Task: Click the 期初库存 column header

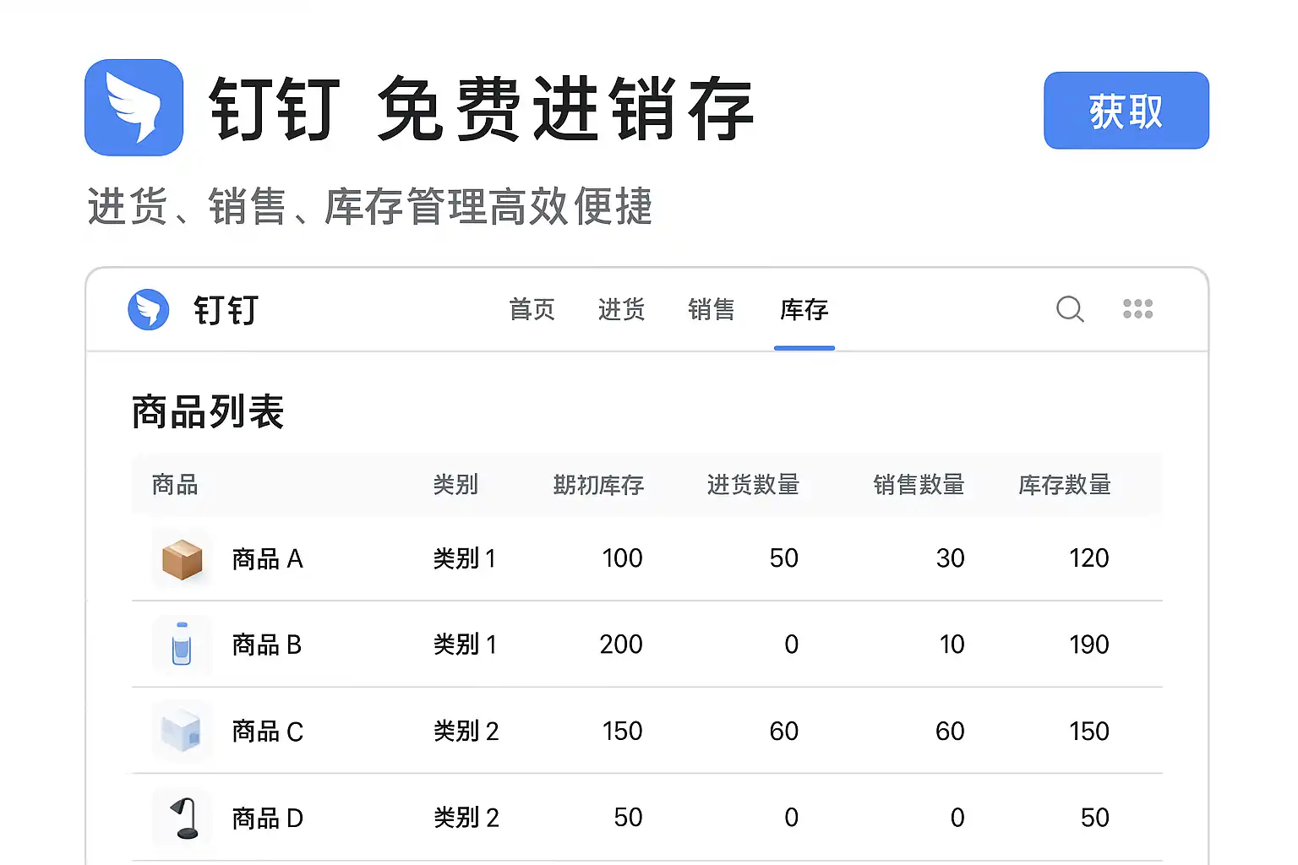Action: click(x=598, y=485)
